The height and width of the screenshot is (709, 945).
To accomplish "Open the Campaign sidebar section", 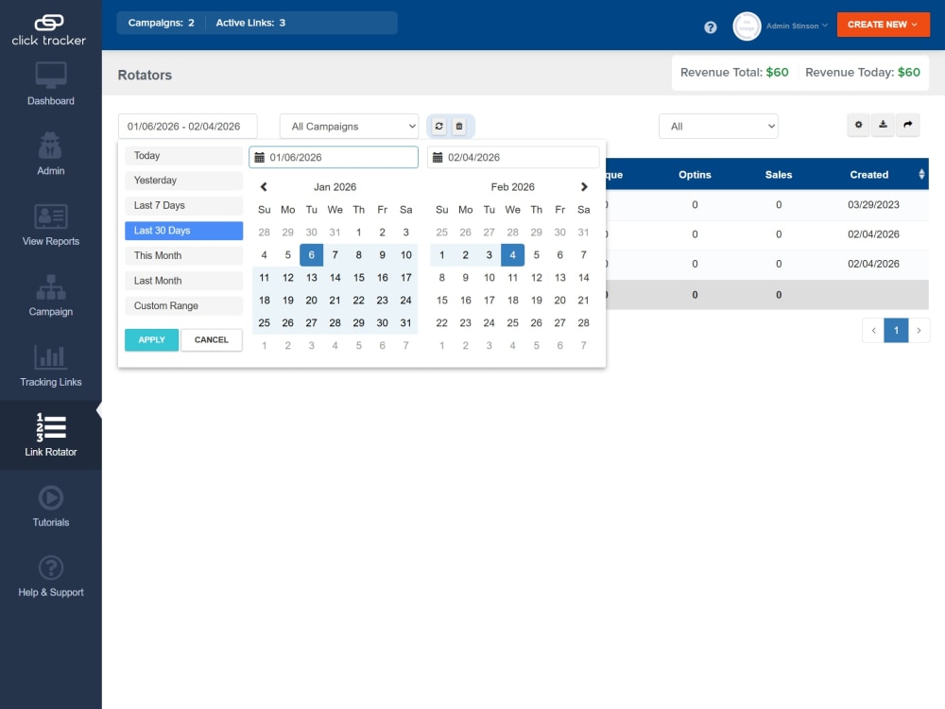I will pyautogui.click(x=51, y=295).
